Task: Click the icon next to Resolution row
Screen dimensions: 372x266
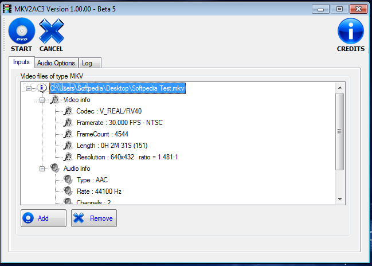Action: tap(68, 157)
